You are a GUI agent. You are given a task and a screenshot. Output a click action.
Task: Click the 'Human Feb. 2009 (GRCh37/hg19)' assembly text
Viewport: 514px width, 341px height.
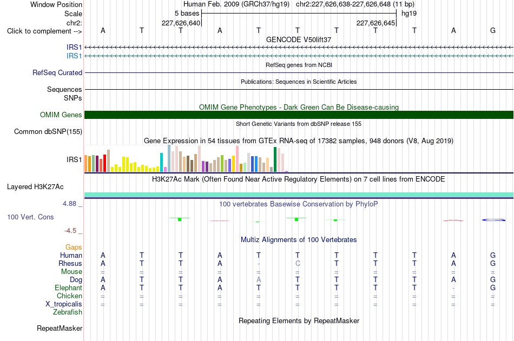[236, 4]
